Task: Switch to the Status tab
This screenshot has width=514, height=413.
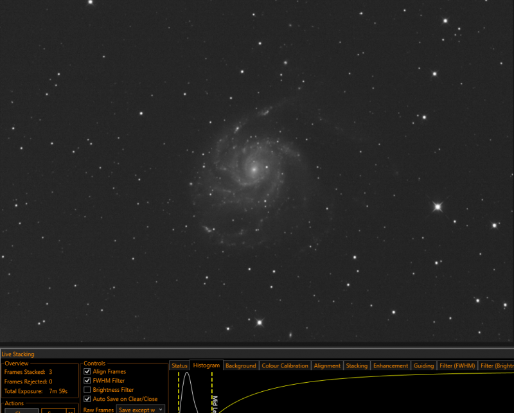Action: click(179, 365)
